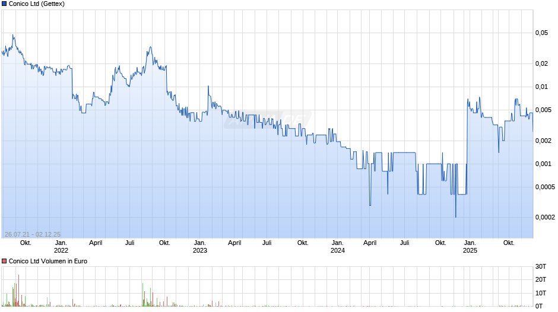Click the tallest red volume bar in 2021
The width and height of the screenshot is (558, 312).
pos(18,290)
